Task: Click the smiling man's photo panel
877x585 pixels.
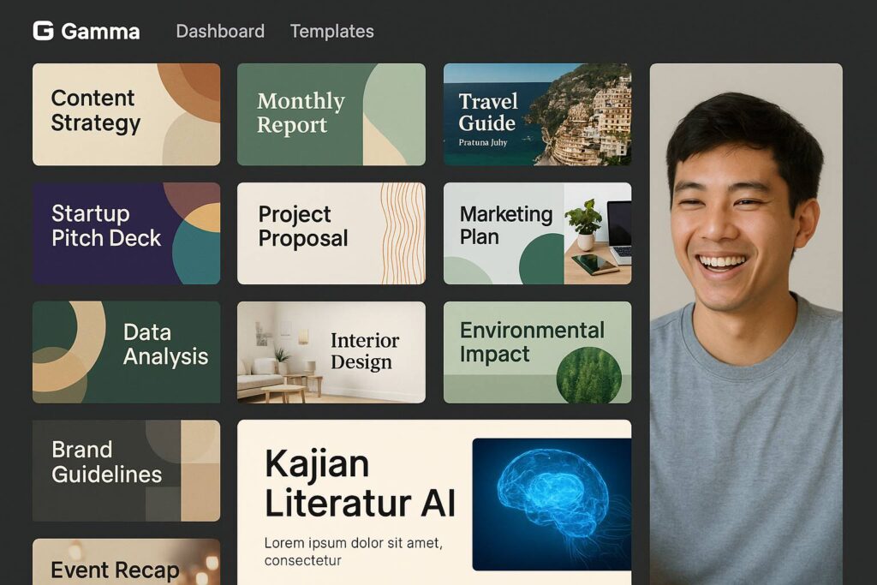Action: (746, 325)
